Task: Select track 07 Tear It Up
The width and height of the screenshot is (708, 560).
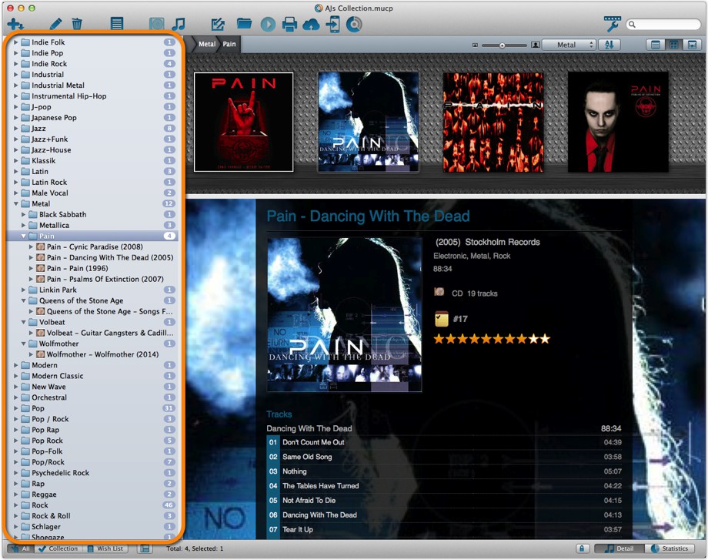Action: (444, 529)
